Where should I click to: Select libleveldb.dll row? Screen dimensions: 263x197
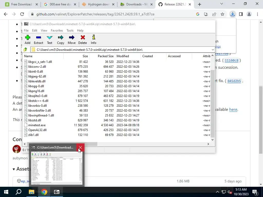[x=117, y=81]
